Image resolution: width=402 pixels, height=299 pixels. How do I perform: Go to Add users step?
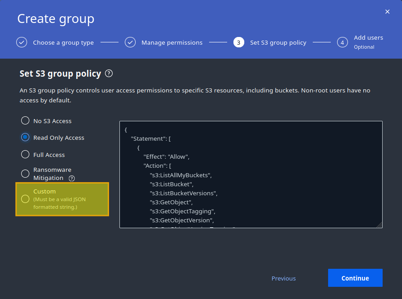[368, 38]
